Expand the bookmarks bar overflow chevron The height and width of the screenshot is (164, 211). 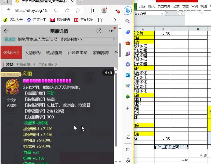(115, 20)
